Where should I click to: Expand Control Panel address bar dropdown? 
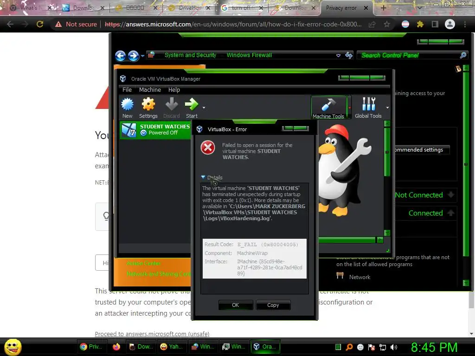click(338, 56)
